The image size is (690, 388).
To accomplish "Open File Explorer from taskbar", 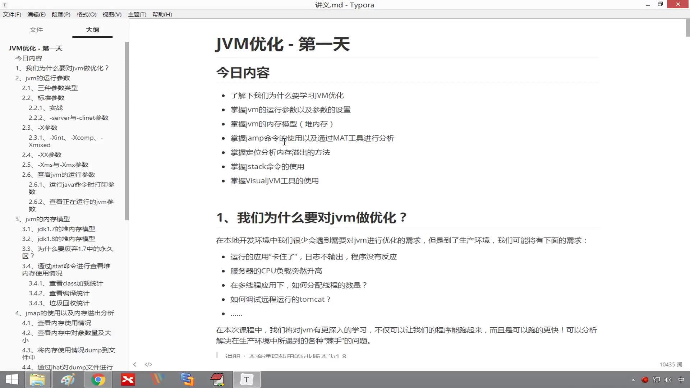I will pos(37,379).
